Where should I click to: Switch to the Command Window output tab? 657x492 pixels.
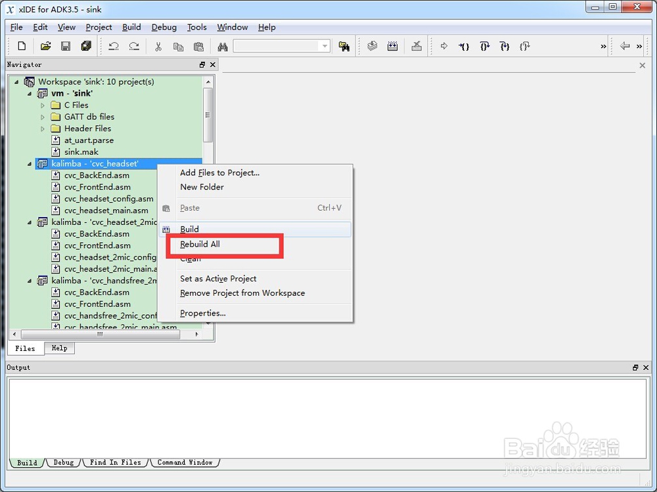185,462
